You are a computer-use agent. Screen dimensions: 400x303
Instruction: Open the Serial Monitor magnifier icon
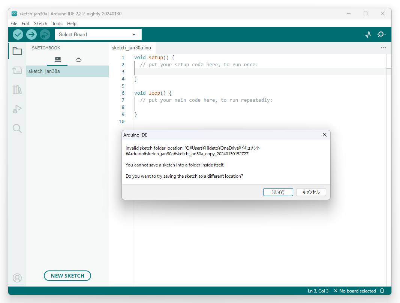[x=381, y=34]
